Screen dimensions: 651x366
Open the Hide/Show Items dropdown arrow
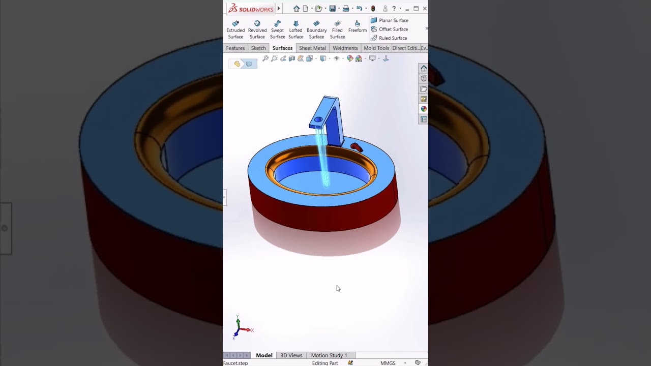click(343, 58)
